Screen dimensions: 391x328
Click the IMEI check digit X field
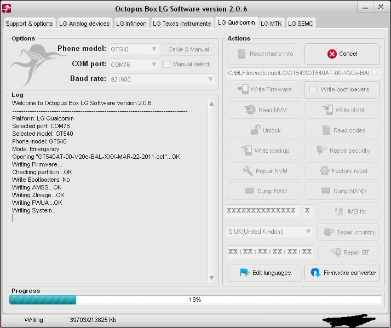pyautogui.click(x=307, y=210)
